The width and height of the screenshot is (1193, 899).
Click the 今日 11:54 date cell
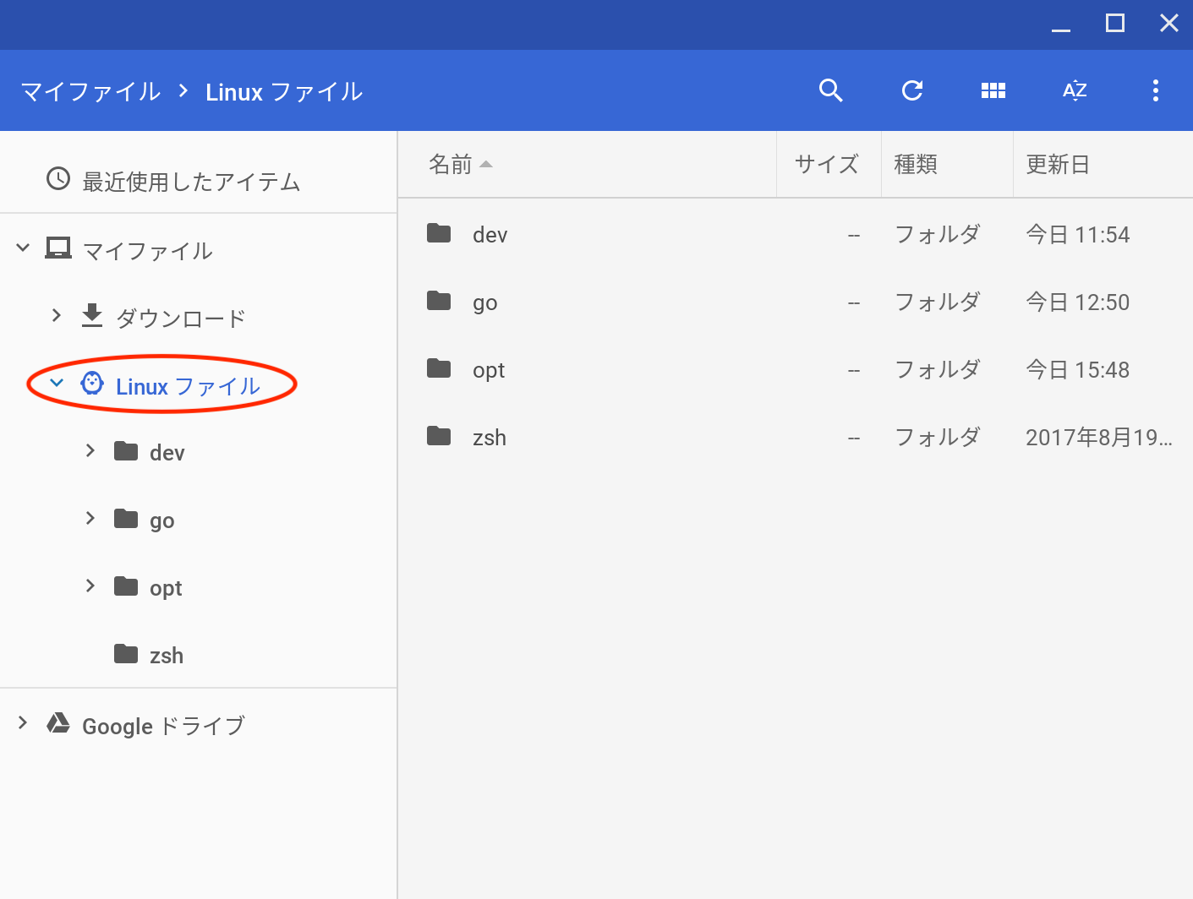pyautogui.click(x=1077, y=235)
